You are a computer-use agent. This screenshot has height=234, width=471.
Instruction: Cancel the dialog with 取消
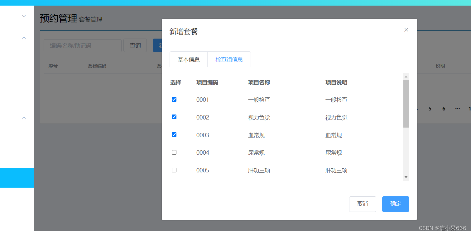[363, 204]
